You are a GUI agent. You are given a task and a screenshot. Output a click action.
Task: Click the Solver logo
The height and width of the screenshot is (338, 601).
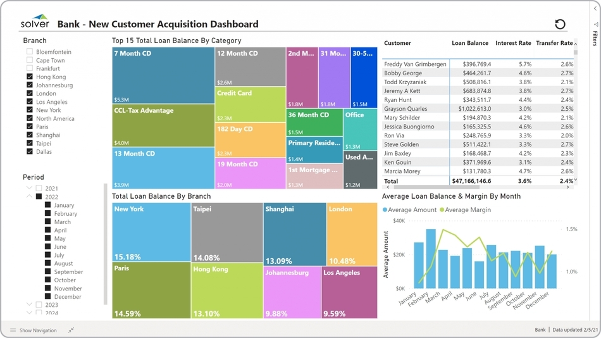[x=35, y=23]
